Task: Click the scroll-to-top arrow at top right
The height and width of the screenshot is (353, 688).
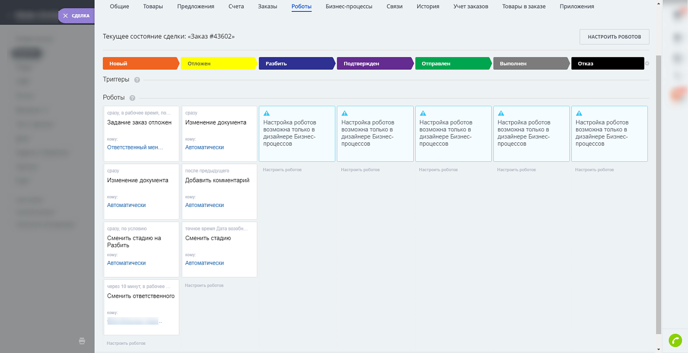Action: tap(659, 3)
